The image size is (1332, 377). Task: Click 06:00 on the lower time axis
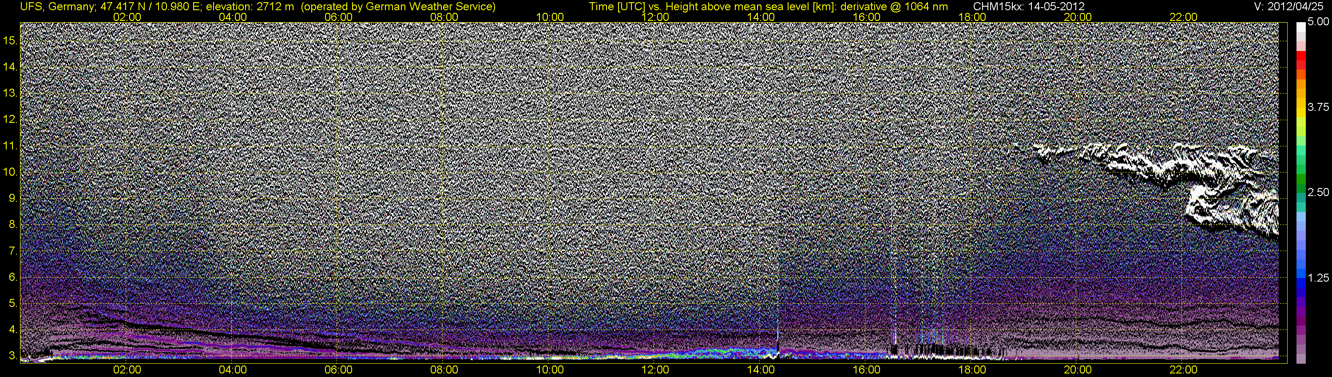339,370
